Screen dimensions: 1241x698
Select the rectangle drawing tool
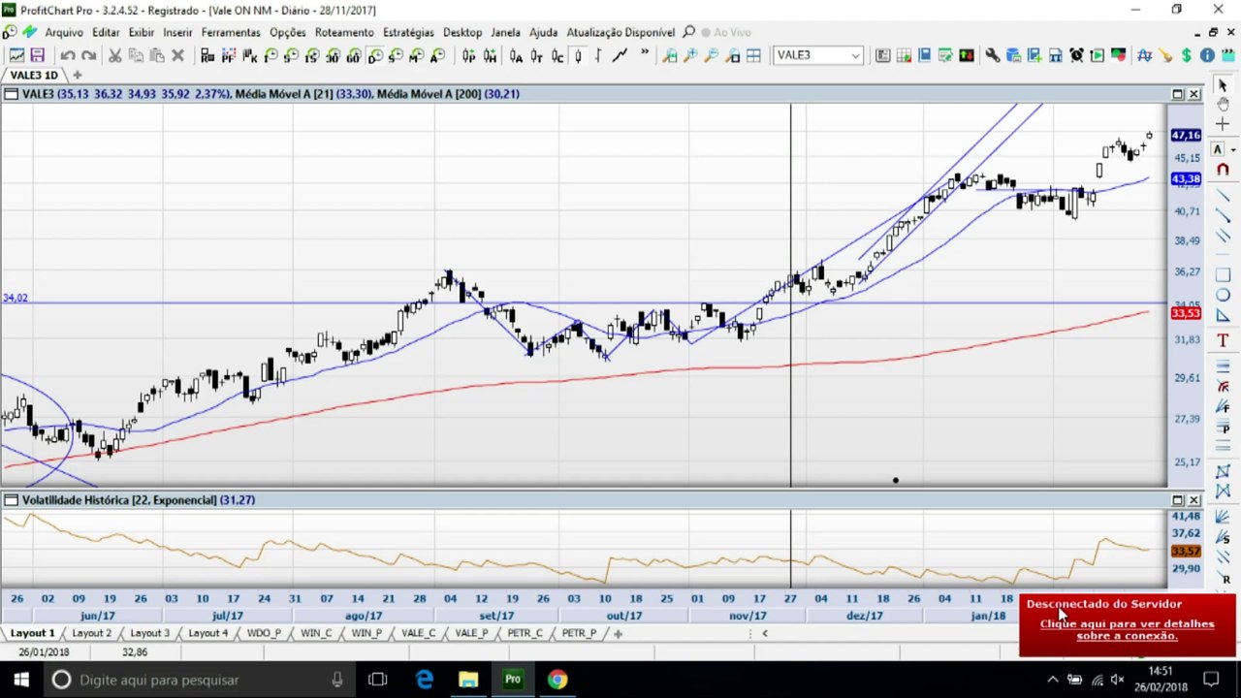1222,275
